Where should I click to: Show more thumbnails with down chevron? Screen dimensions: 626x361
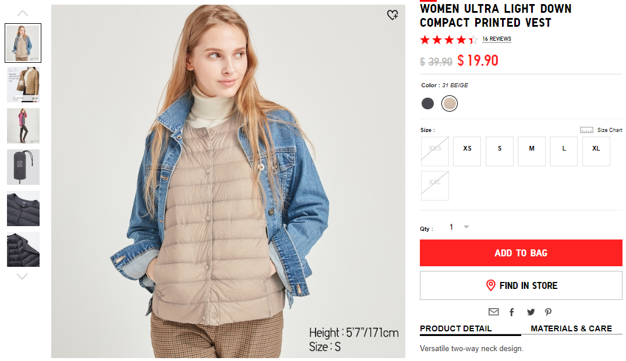22,276
